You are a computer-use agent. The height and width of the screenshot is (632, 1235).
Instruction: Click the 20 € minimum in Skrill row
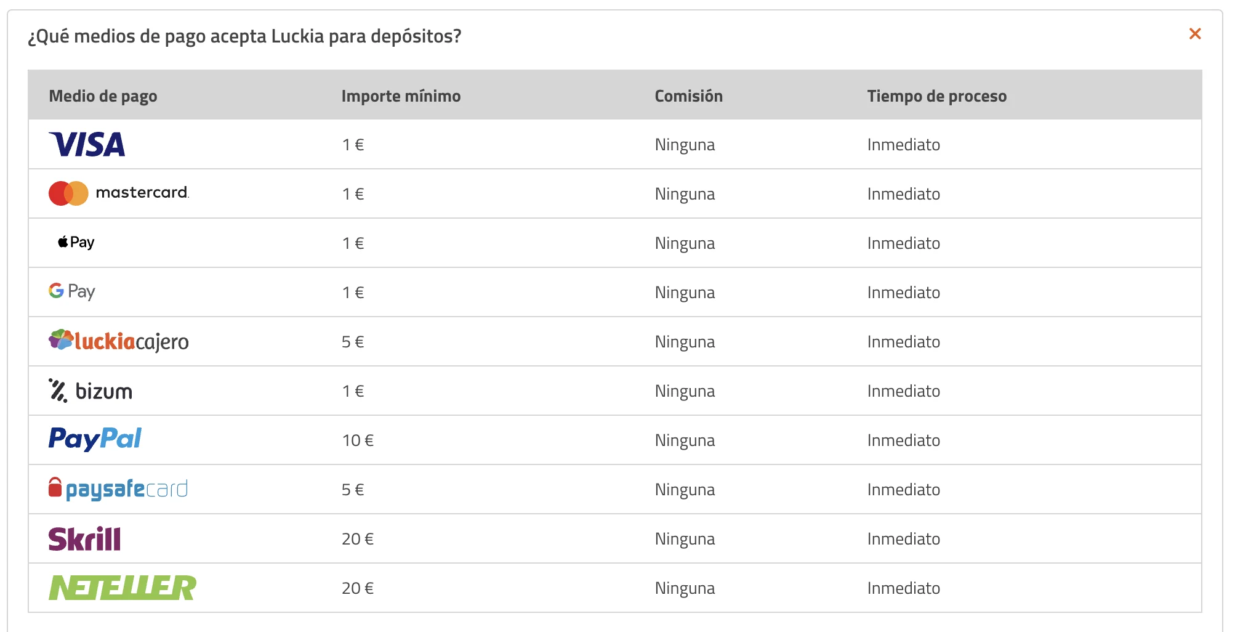coord(358,539)
